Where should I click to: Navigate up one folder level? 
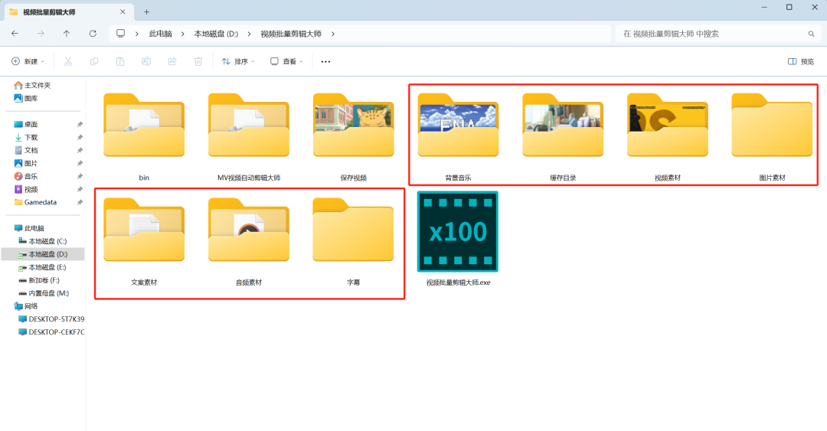pyautogui.click(x=67, y=34)
